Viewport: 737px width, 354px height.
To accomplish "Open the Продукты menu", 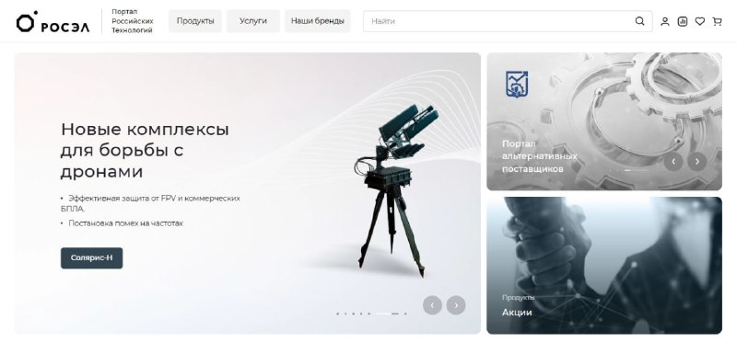I will [x=195, y=21].
